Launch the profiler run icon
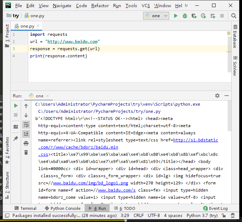Image resolution: width=242 pixels, height=222 pixels. point(203,16)
